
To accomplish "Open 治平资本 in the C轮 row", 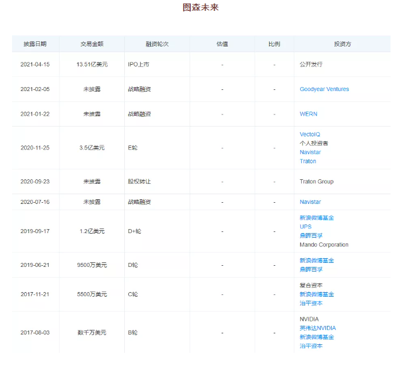I will coord(311,303).
